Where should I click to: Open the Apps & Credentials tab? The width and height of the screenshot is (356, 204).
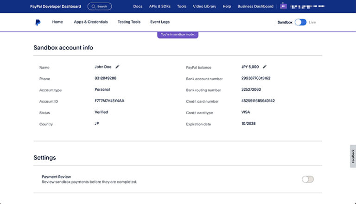click(91, 22)
